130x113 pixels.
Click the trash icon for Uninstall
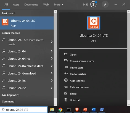point(66,100)
